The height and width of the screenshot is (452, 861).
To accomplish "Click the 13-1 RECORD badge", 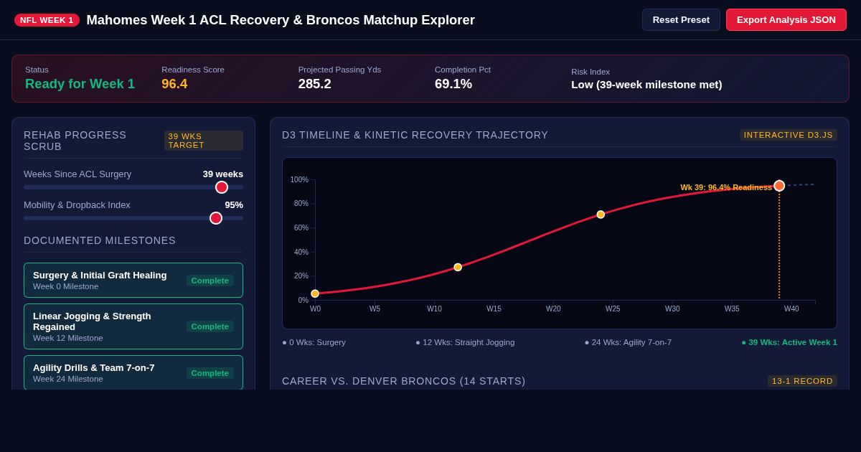I will (x=802, y=381).
